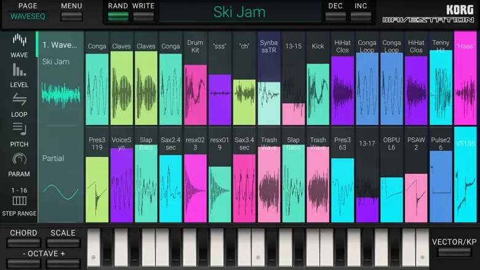Select the PSAW 2 wave step
The width and height of the screenshot is (480, 270).
coord(416,175)
